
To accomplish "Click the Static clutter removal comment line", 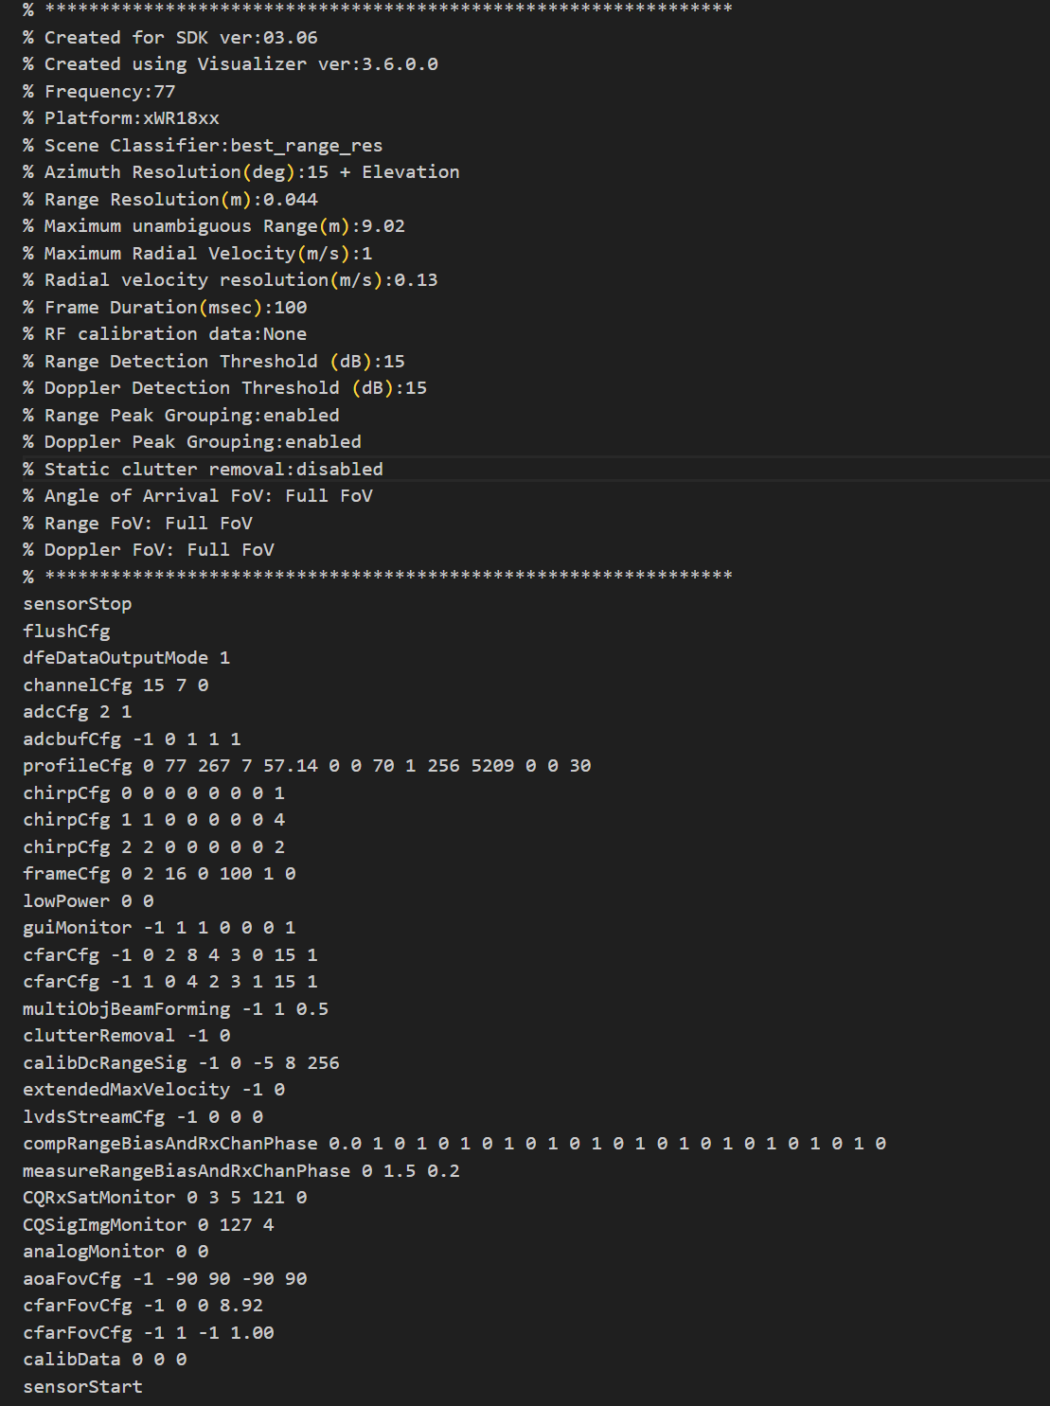I will pyautogui.click(x=204, y=470).
